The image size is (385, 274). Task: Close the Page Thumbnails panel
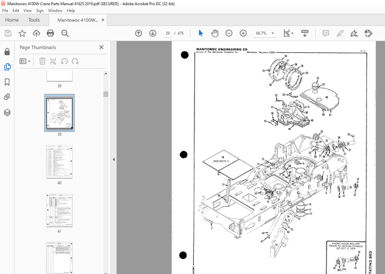coord(101,47)
